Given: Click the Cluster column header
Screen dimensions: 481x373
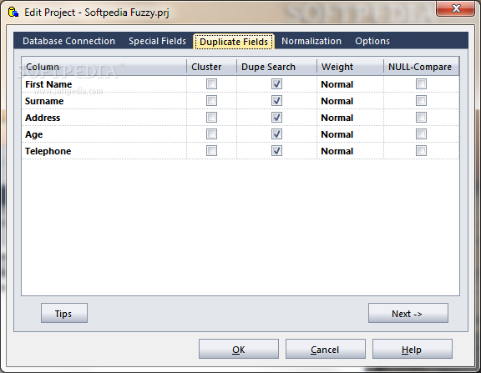Looking at the screenshot, I should 211,67.
